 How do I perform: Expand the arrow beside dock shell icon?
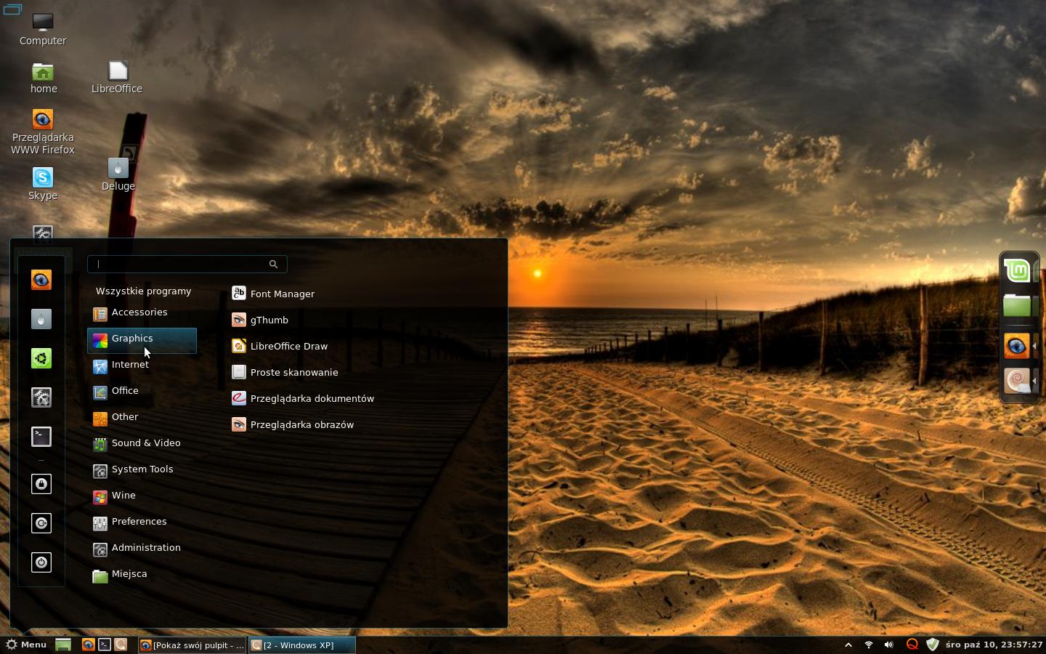(x=1034, y=381)
